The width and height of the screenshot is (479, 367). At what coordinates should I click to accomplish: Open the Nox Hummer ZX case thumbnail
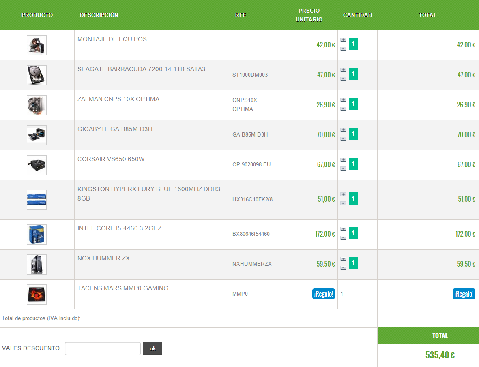pyautogui.click(x=37, y=265)
